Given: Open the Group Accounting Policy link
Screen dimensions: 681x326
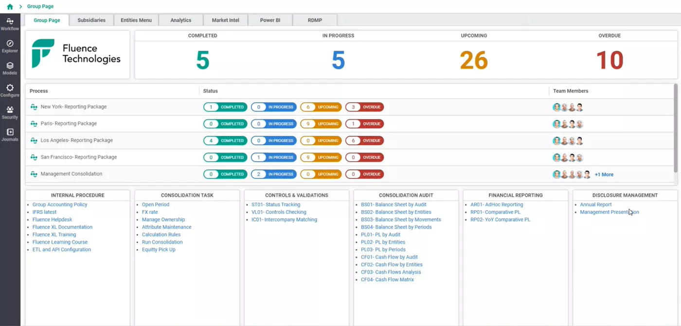Looking at the screenshot, I should click(x=60, y=205).
